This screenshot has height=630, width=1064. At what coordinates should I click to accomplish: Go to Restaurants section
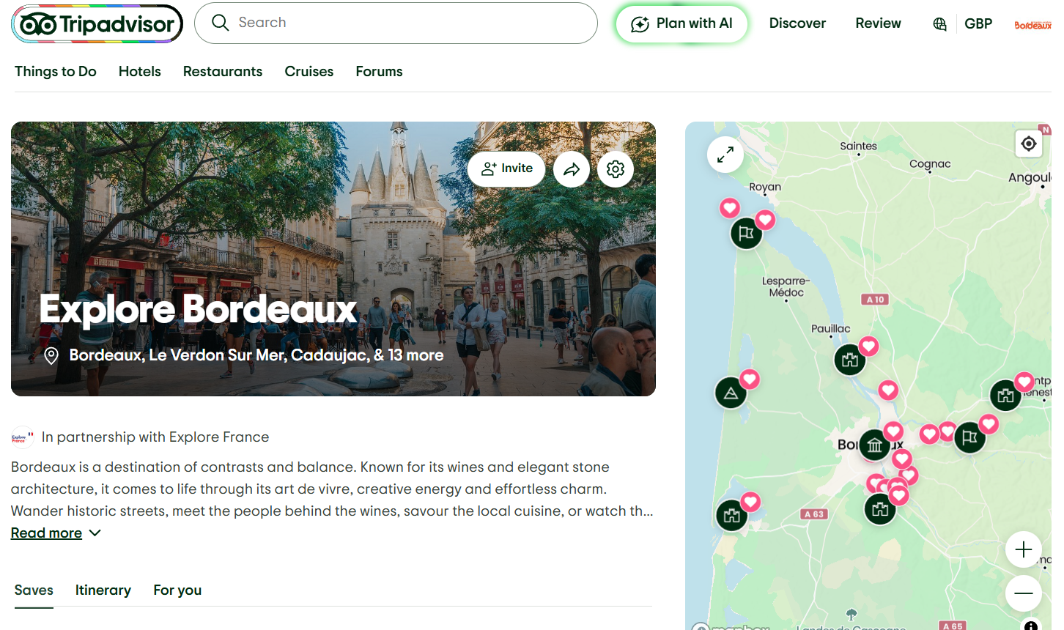(223, 71)
